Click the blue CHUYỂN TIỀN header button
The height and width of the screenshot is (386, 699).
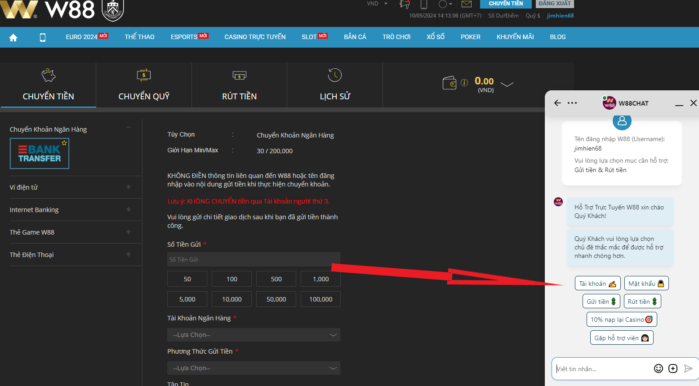(x=506, y=4)
